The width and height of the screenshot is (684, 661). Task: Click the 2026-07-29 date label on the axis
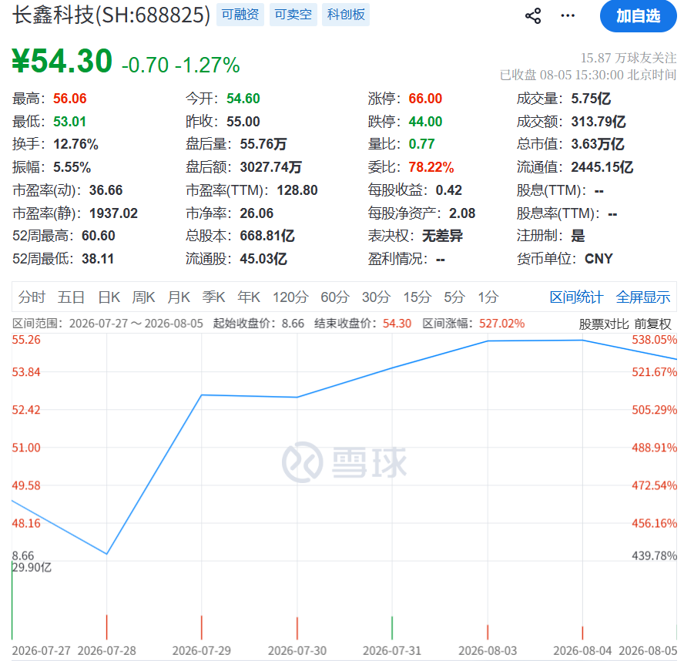(x=202, y=650)
